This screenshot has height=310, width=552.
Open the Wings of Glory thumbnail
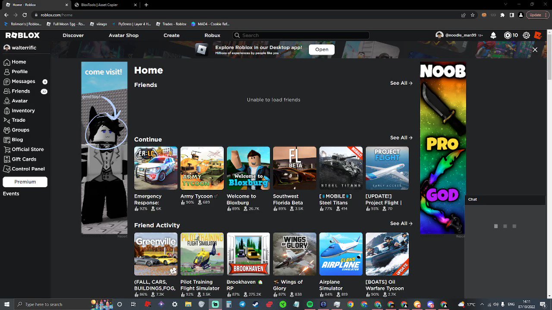click(295, 254)
